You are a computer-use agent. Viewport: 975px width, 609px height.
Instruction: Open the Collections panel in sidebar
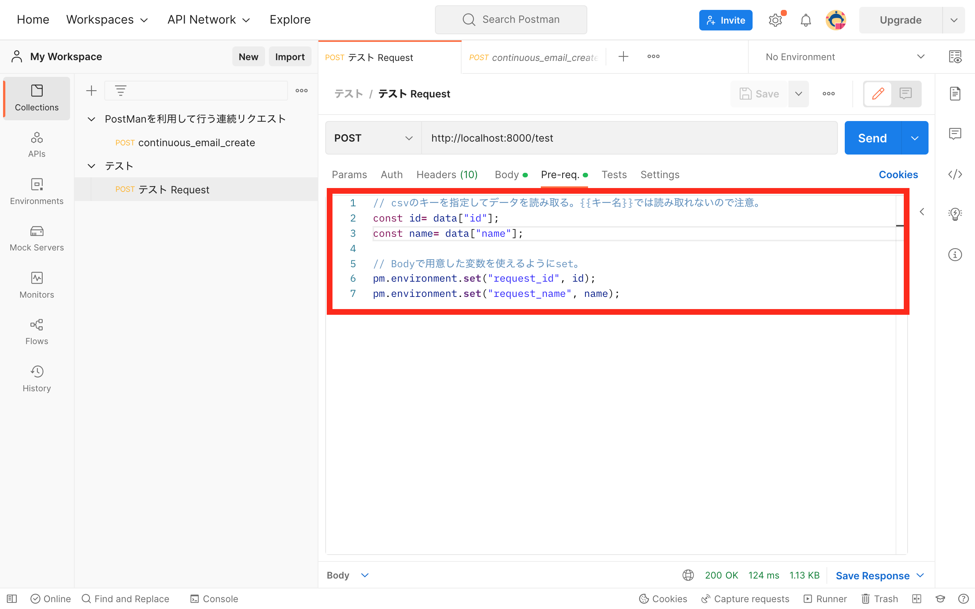tap(37, 98)
